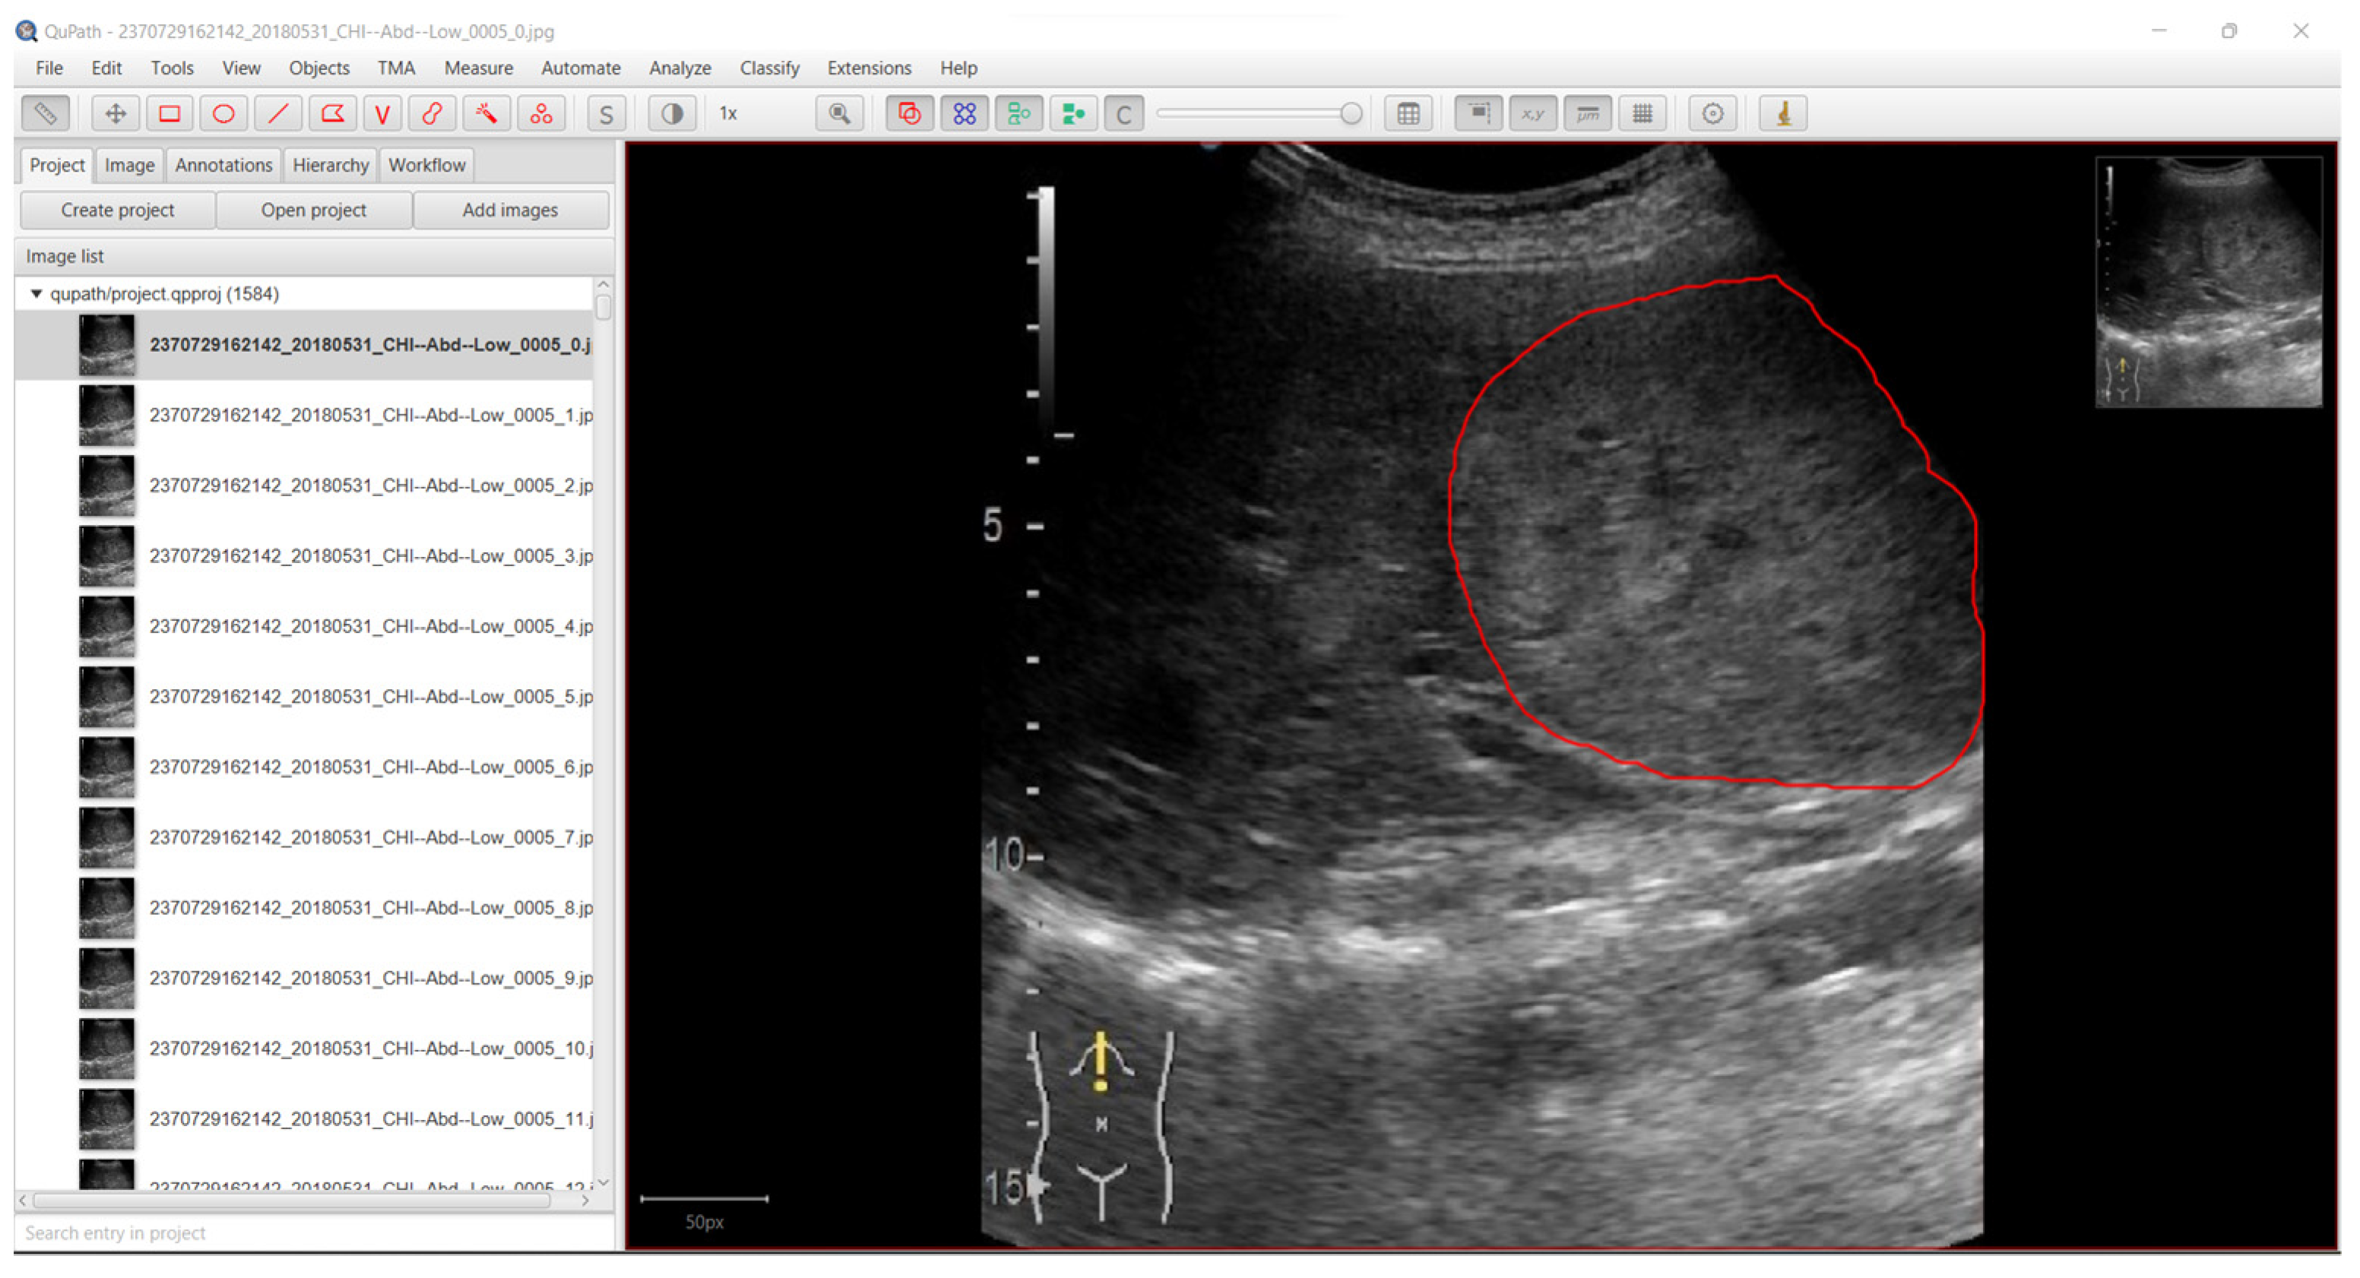Select the Points counting tool

tap(541, 114)
